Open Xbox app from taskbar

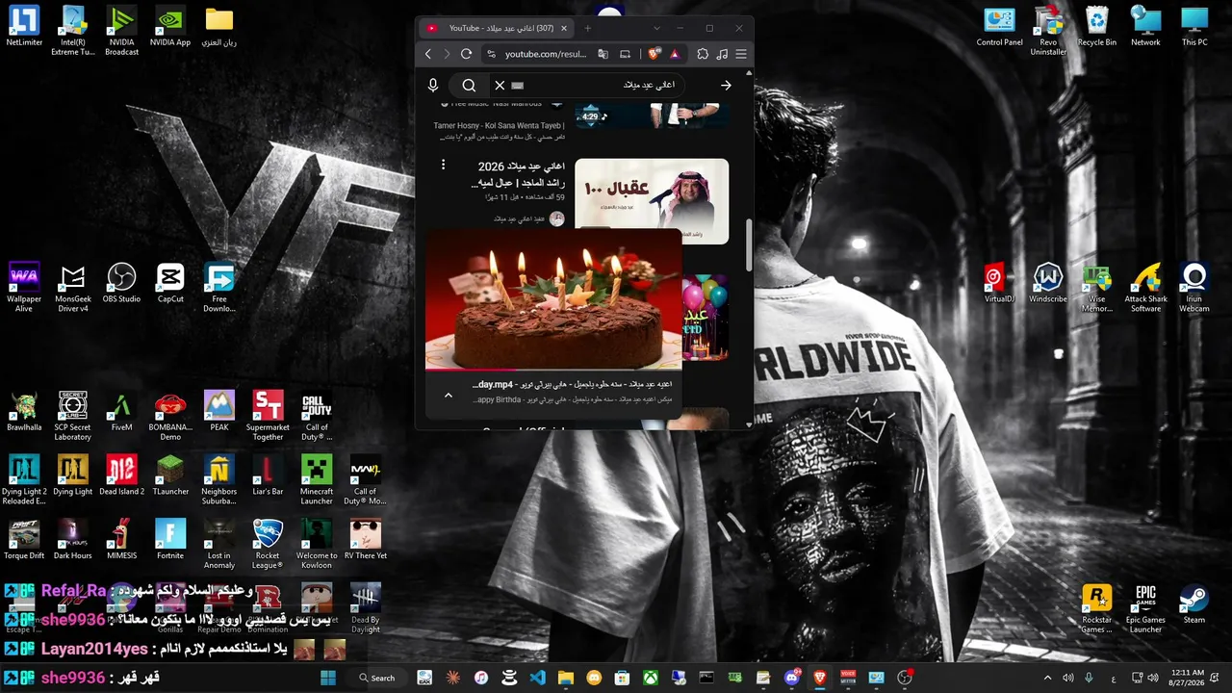coord(651,678)
